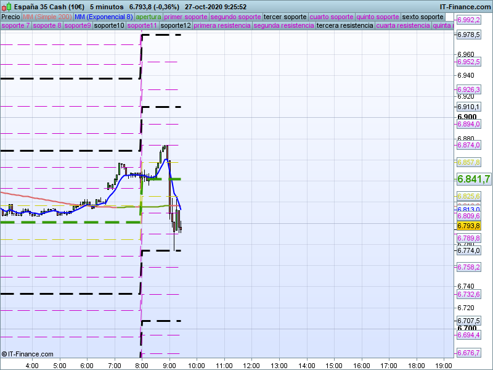Click the tercera resistencia label
This screenshot has height=370, width=493.
[344, 26]
